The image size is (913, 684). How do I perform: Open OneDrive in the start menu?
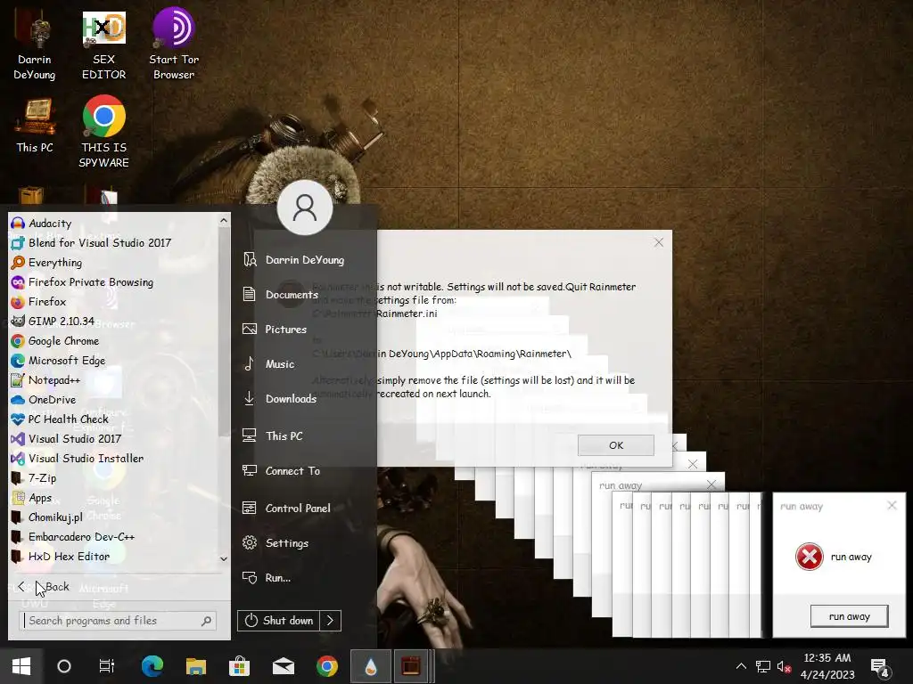(114, 400)
